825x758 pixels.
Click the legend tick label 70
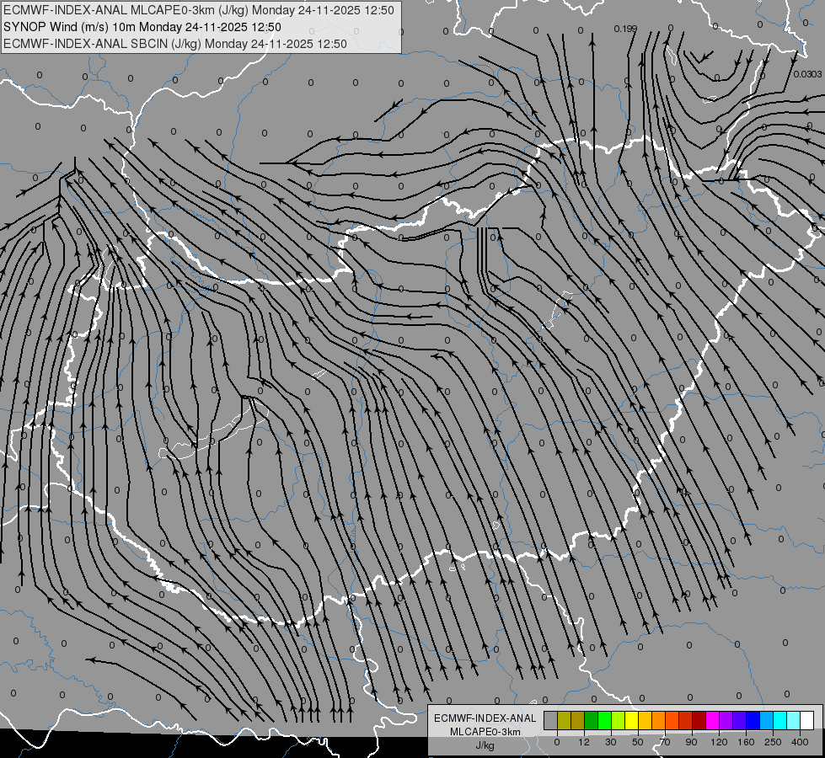[x=665, y=742]
